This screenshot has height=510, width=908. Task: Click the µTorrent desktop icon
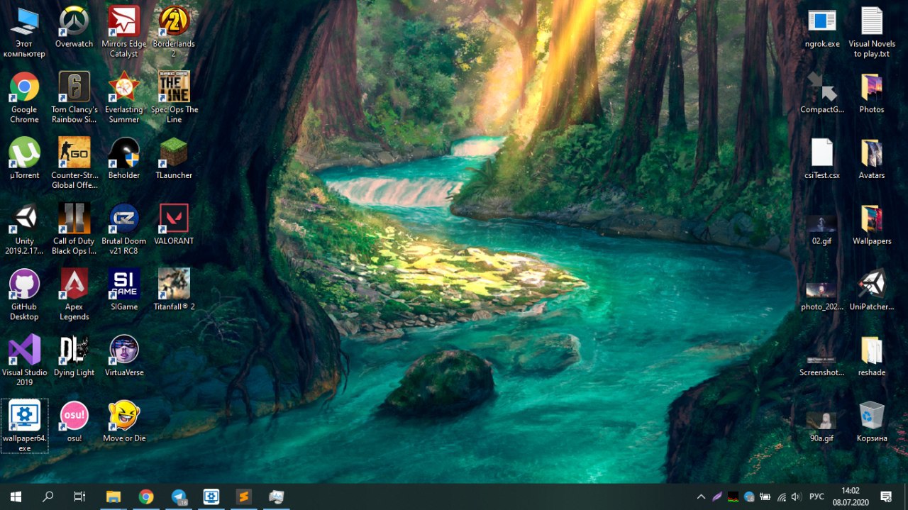coord(24,157)
